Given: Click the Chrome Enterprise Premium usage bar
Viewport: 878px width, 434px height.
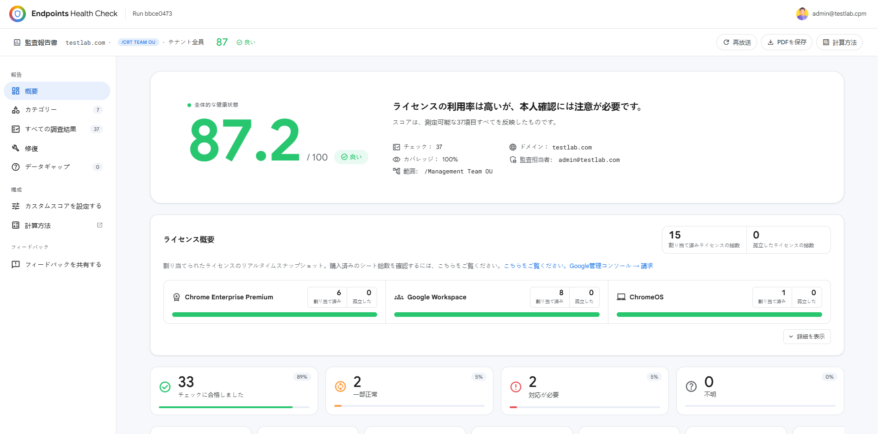Looking at the screenshot, I should pyautogui.click(x=275, y=315).
